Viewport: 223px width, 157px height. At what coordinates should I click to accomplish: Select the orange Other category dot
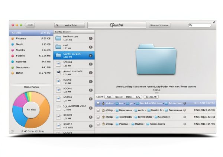(13, 73)
